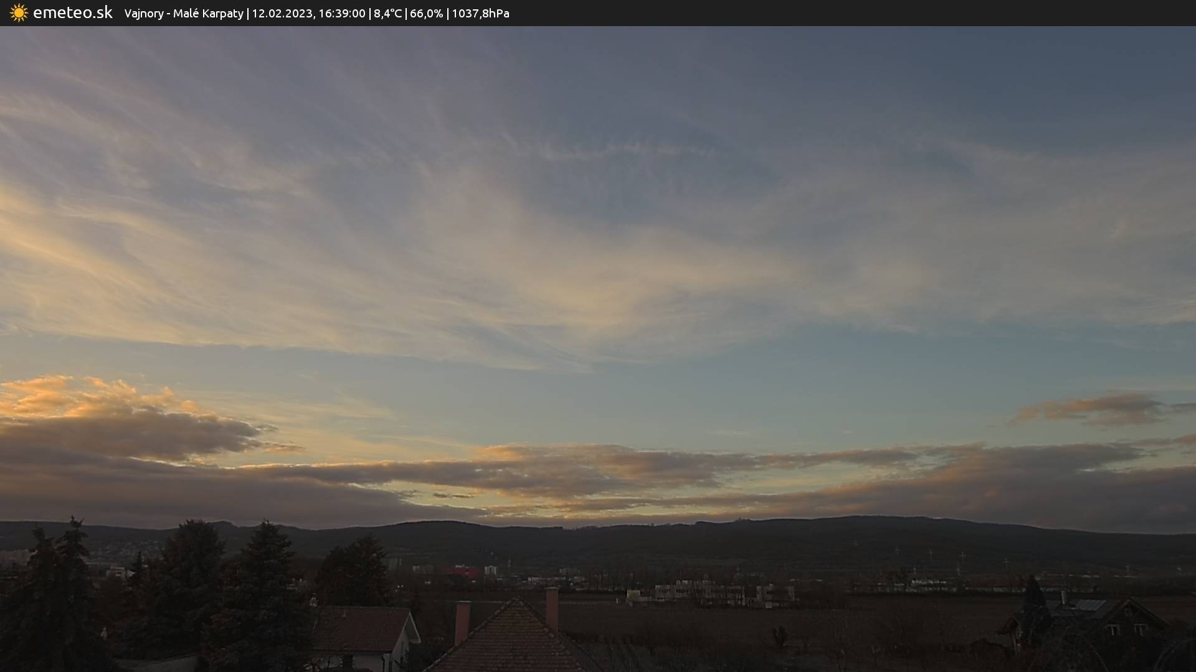The width and height of the screenshot is (1196, 672).
Task: Click the black header bar empty area
Action: click(841, 13)
